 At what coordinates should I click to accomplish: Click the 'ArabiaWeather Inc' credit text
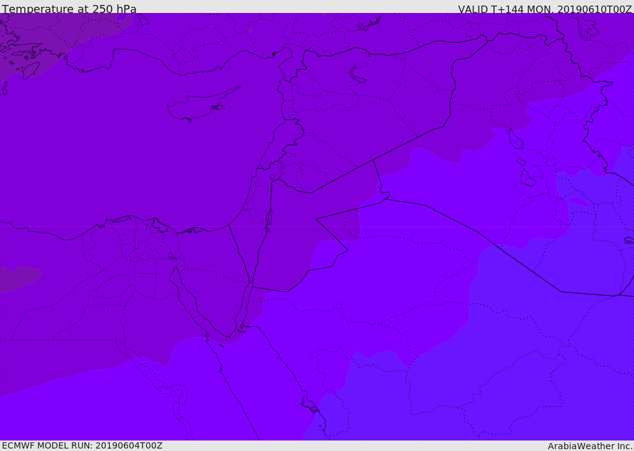click(x=589, y=446)
